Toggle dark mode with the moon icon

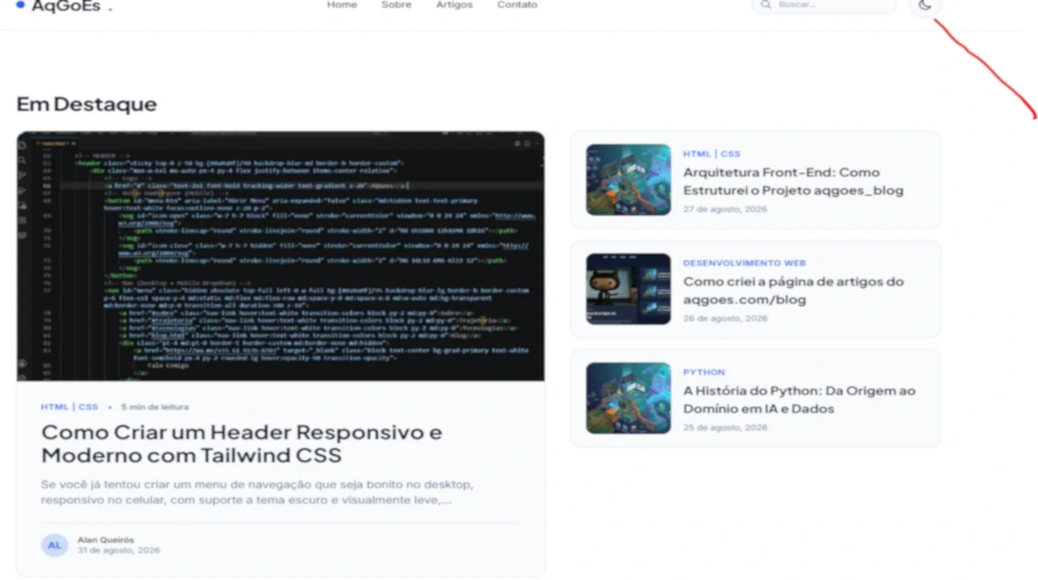click(925, 5)
